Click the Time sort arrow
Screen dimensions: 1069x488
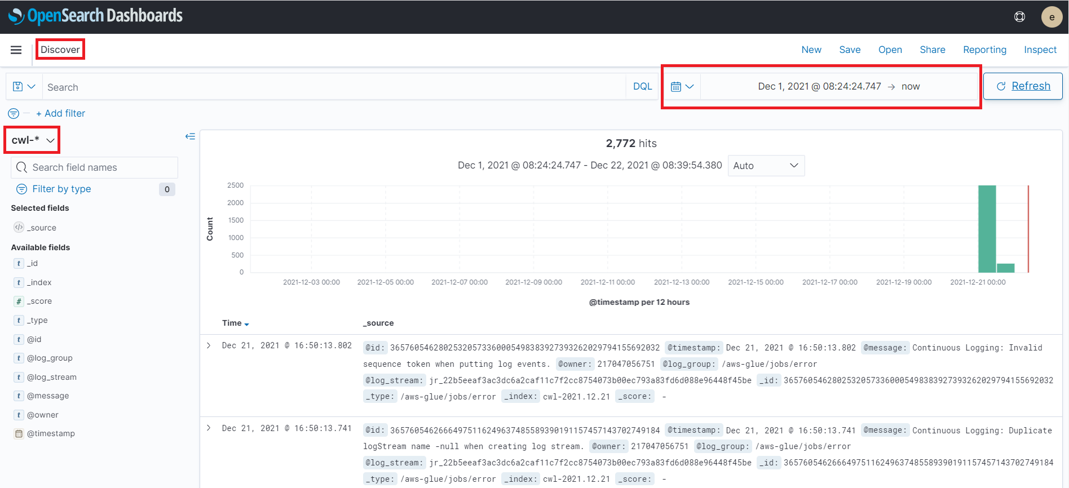click(x=246, y=324)
